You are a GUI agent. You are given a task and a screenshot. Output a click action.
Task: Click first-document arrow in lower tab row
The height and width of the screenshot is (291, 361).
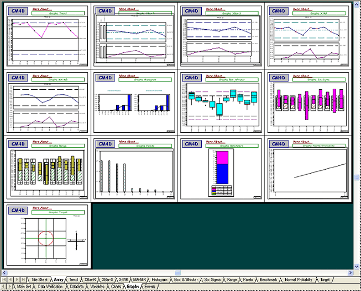click(x=3, y=287)
